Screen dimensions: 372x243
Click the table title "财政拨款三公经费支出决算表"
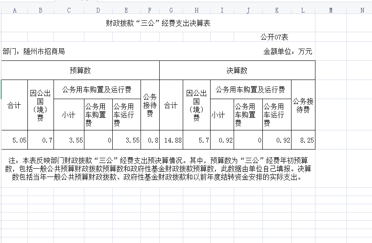[x=158, y=23]
